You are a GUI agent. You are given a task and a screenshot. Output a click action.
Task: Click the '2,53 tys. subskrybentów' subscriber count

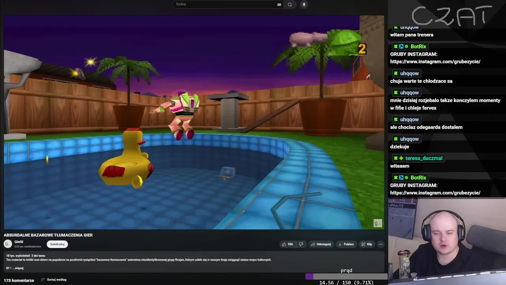(28, 247)
